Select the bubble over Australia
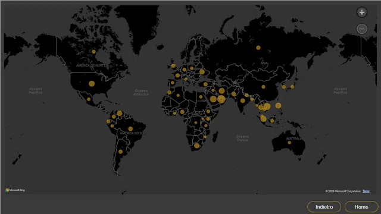 click(289, 143)
